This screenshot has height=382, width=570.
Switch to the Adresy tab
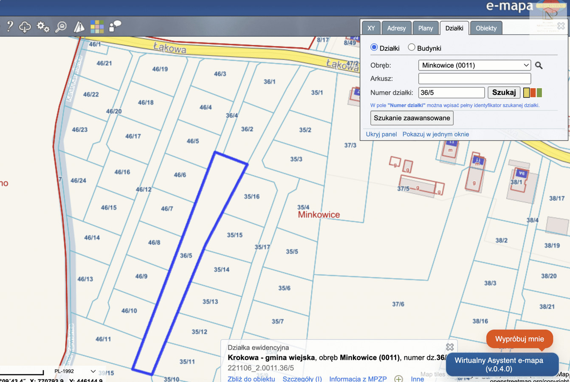396,28
